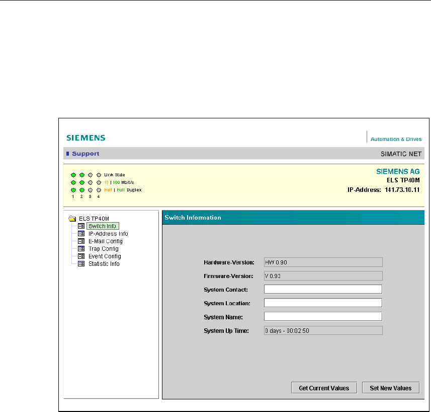This screenshot has height=412, width=431.
Task: Click the Switch Info page icon
Action: [81, 226]
